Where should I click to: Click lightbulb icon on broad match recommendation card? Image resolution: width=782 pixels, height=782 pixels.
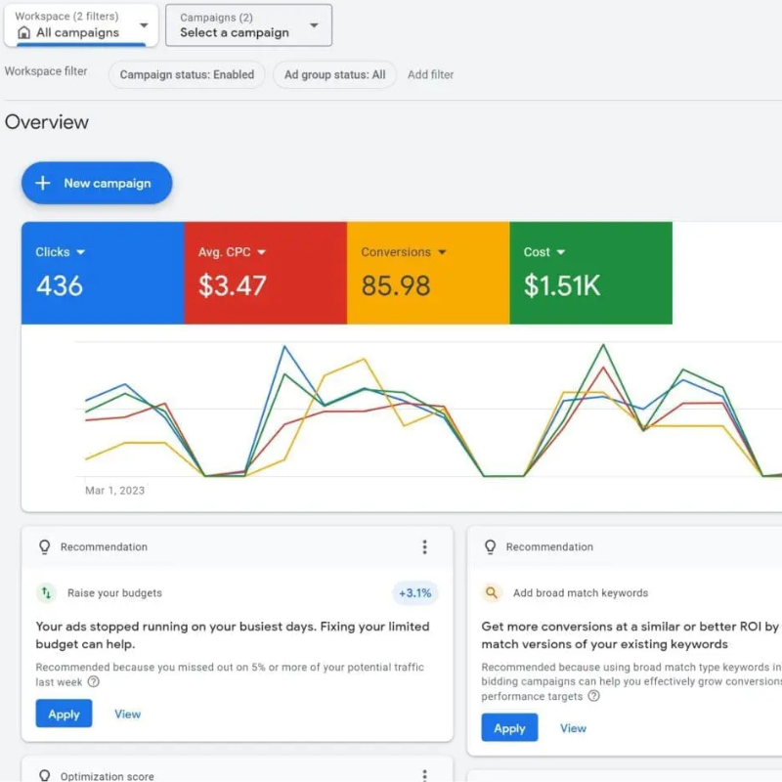point(490,547)
